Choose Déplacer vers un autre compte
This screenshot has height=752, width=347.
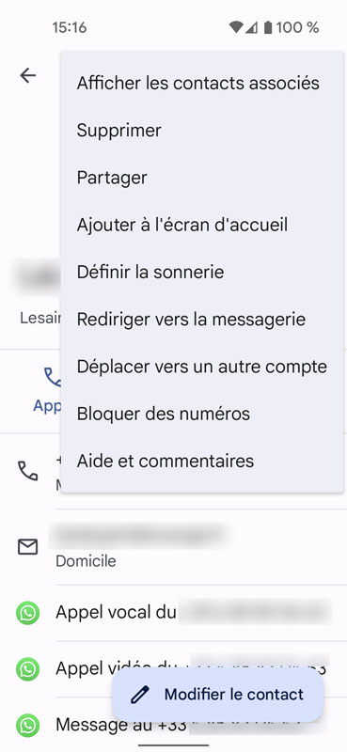(202, 367)
